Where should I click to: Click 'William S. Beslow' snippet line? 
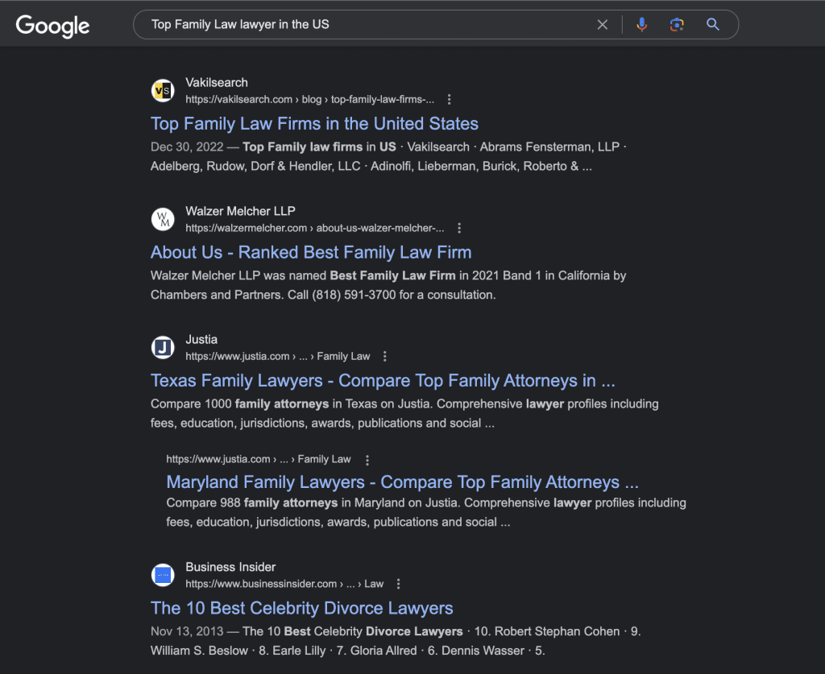click(x=348, y=651)
